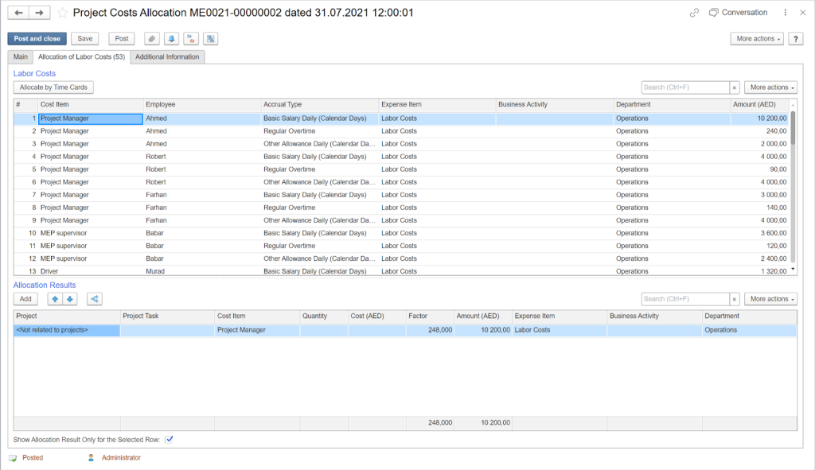
Task: Click row 9 Other Allowance Daily accrual cell
Action: point(320,220)
